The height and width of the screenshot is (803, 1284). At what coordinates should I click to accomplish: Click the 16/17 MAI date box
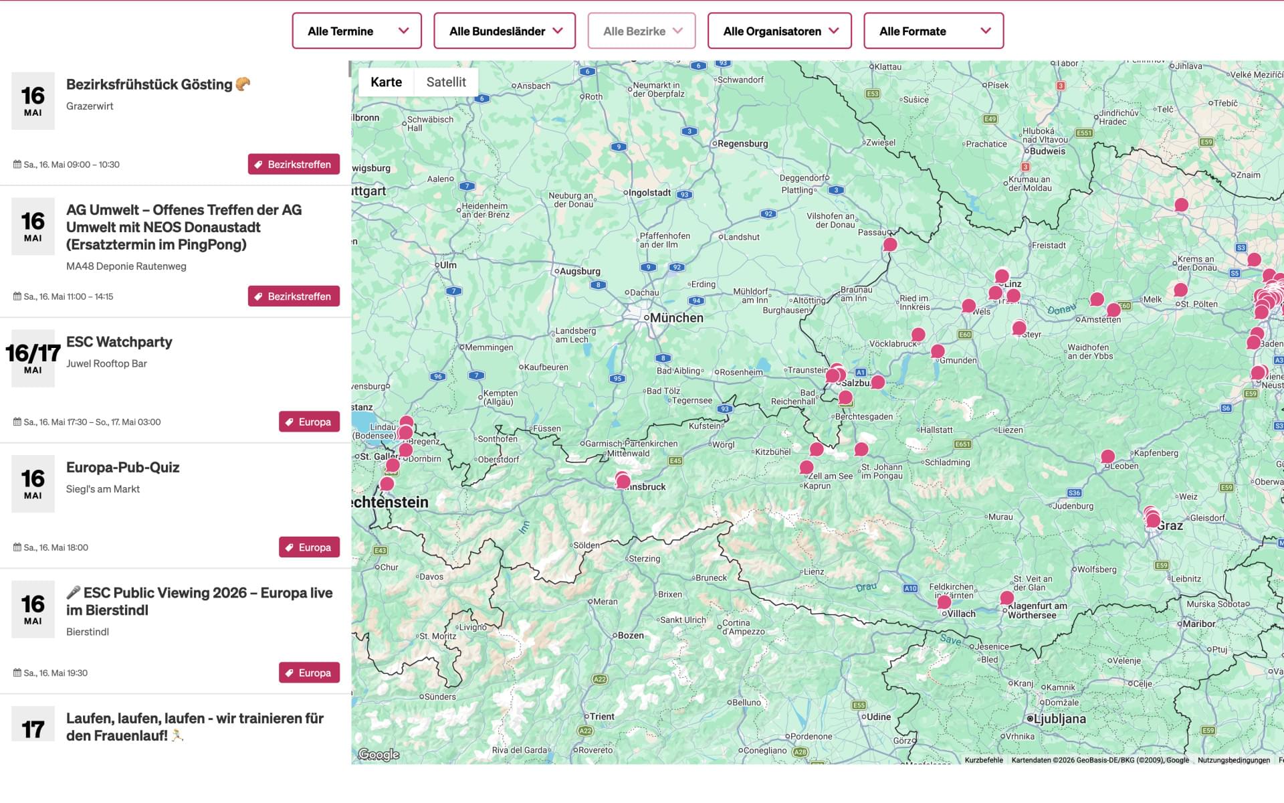pyautogui.click(x=33, y=358)
